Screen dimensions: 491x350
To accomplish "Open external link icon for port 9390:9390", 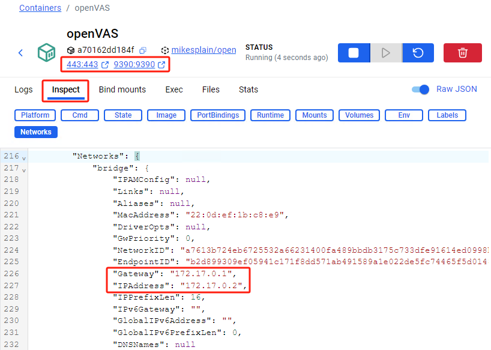I will click(161, 64).
